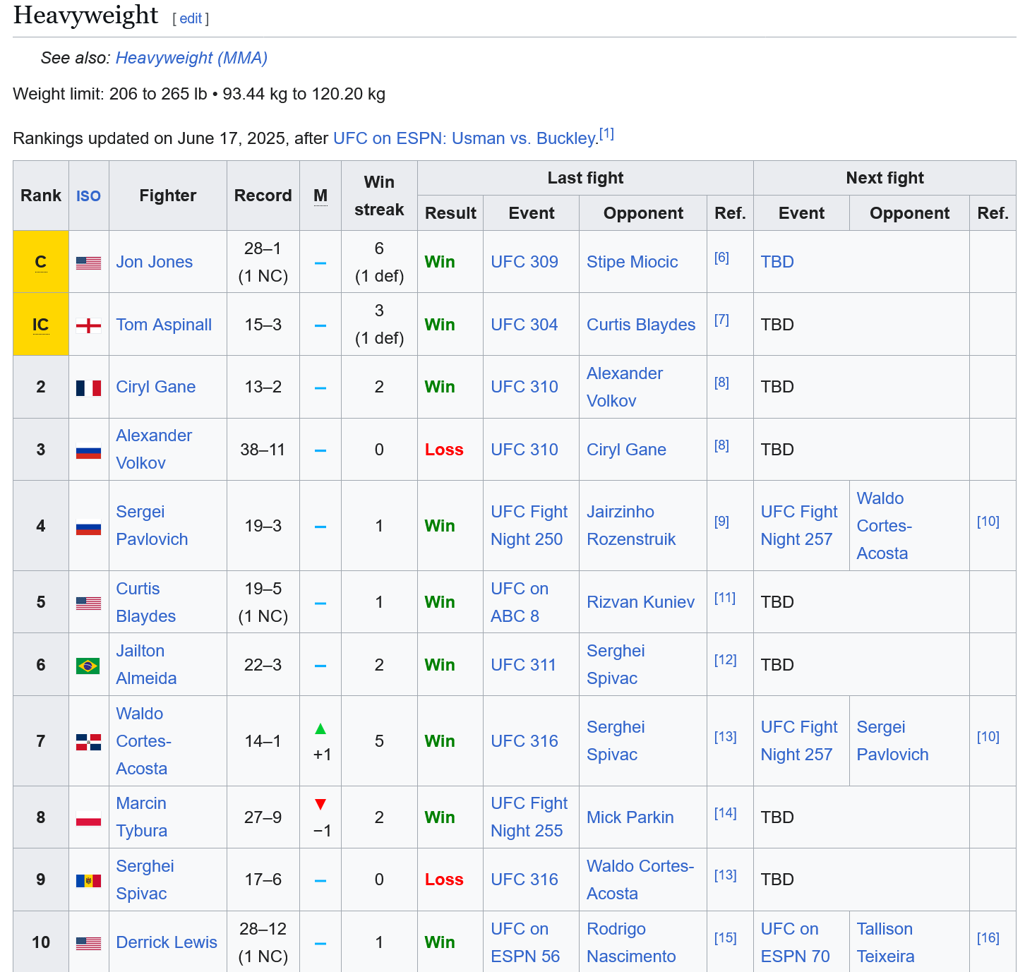This screenshot has width=1025, height=972.
Task: Click the M column header abbreviation
Action: coord(320,196)
